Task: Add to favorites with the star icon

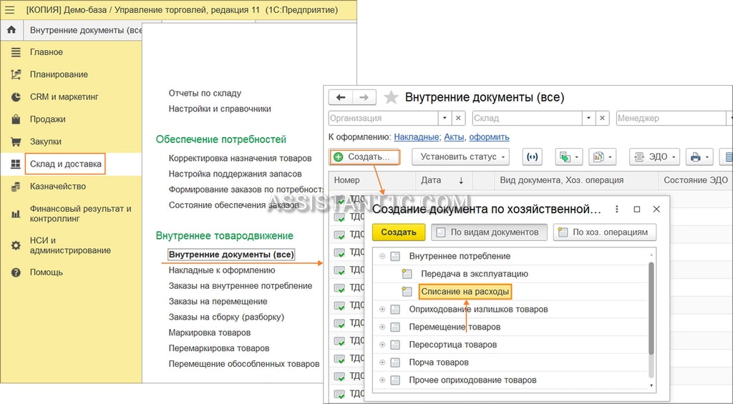Action: coord(391,97)
